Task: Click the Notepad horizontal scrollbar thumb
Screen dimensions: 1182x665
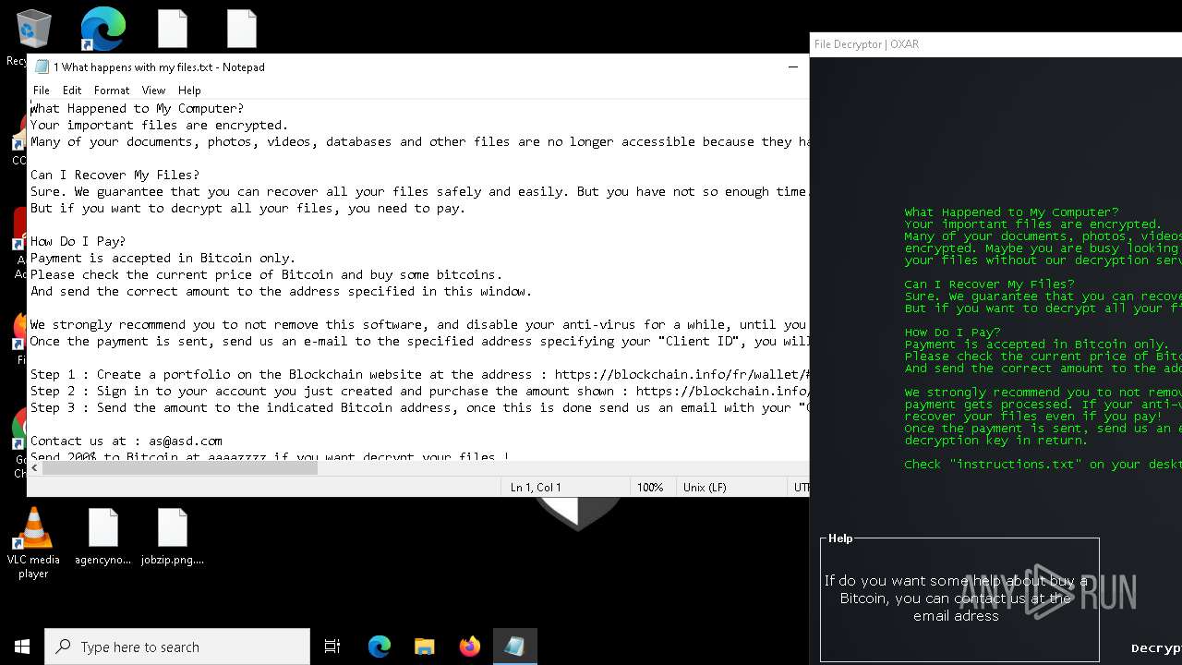Action: [179, 467]
